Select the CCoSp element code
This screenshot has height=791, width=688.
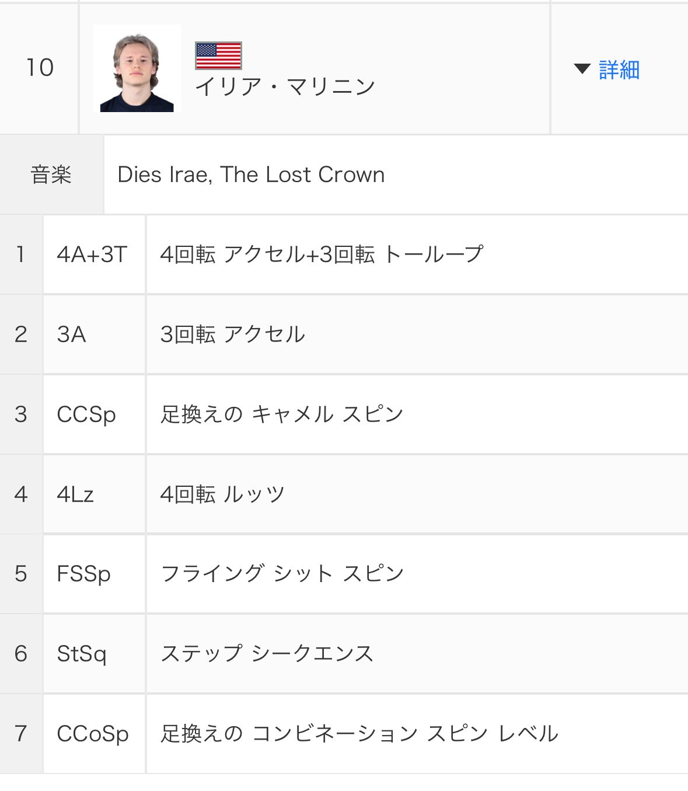[93, 734]
